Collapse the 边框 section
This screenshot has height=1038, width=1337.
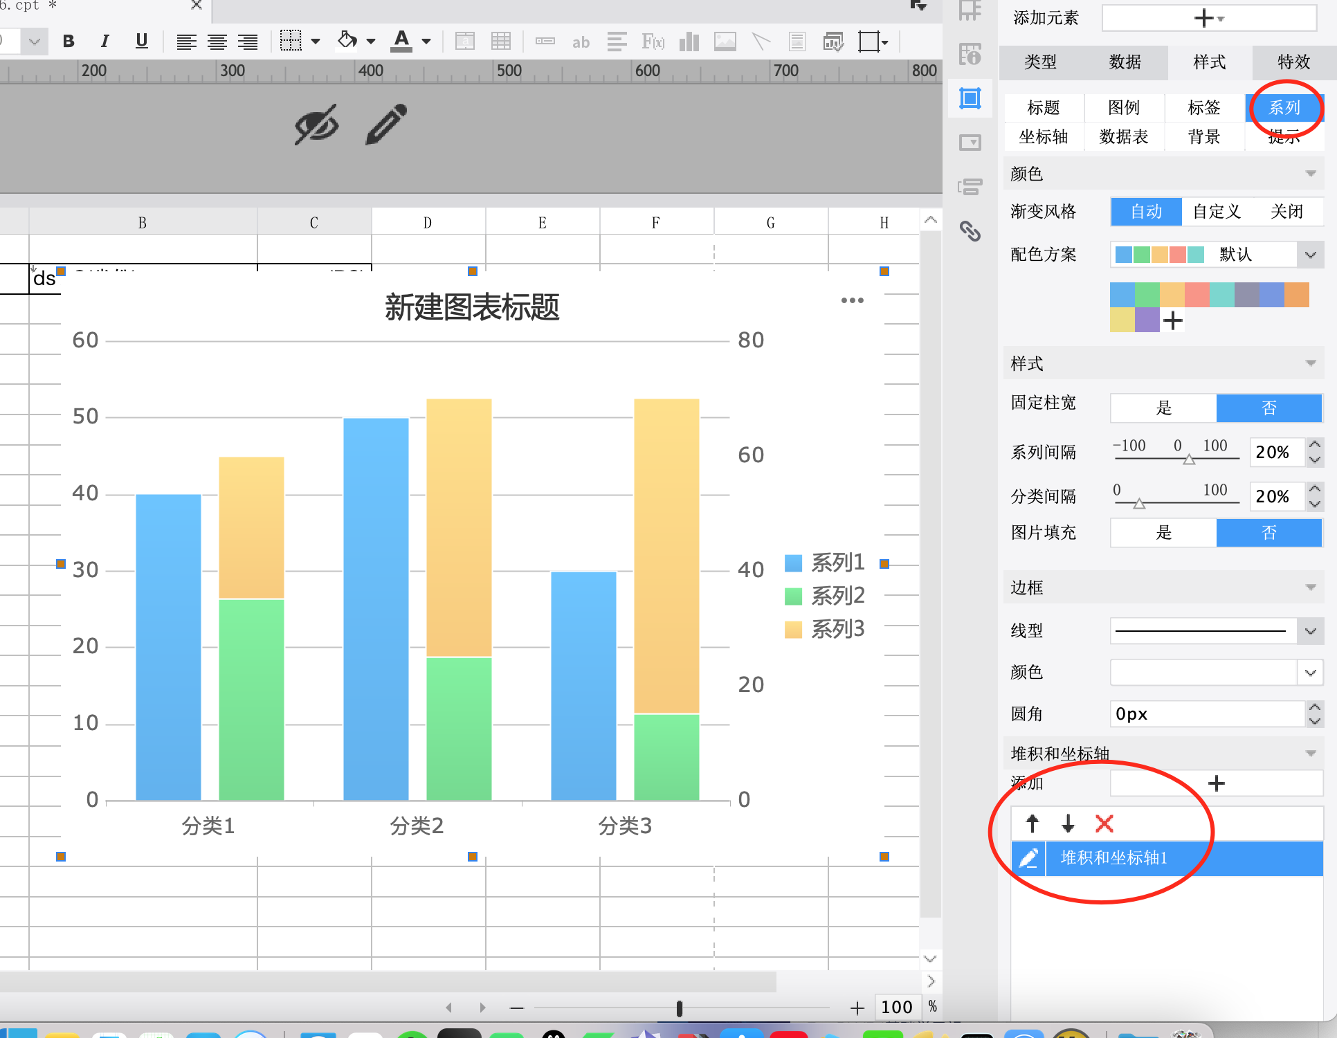click(1311, 588)
